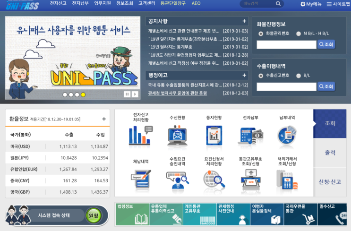Click the 메뉴검색 search field

258,4
